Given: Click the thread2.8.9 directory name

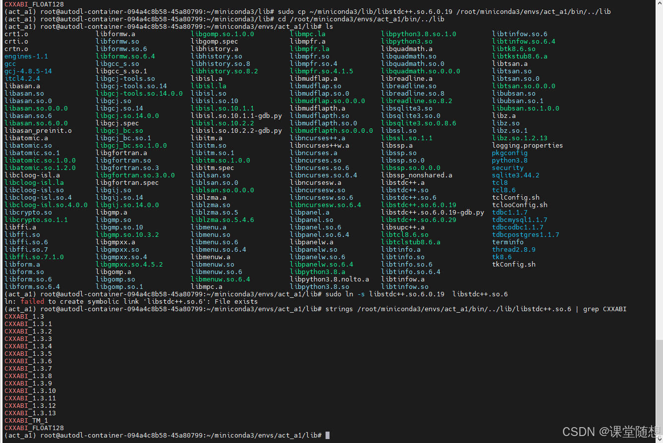Looking at the screenshot, I should pyautogui.click(x=514, y=249).
